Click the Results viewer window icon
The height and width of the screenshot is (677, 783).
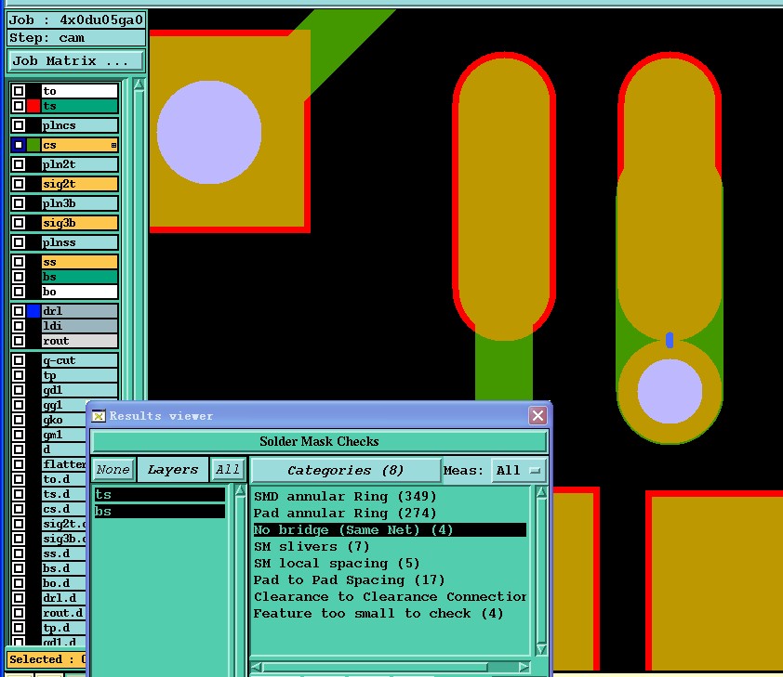pyautogui.click(x=99, y=416)
